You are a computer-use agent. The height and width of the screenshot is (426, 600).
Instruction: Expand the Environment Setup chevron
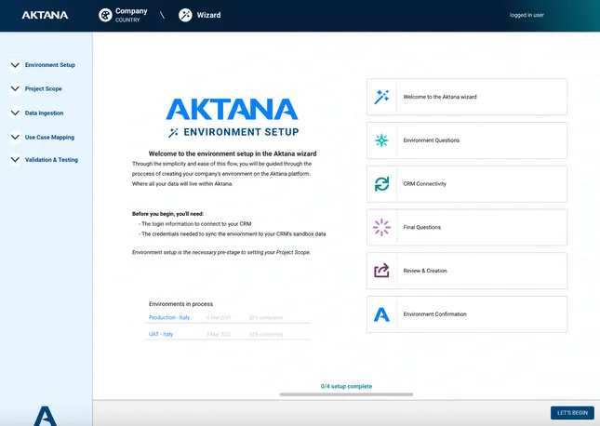(x=15, y=65)
